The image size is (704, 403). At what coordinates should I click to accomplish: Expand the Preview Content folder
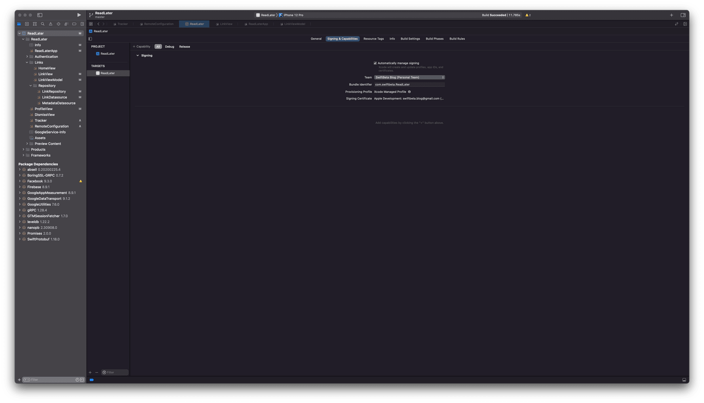27,144
